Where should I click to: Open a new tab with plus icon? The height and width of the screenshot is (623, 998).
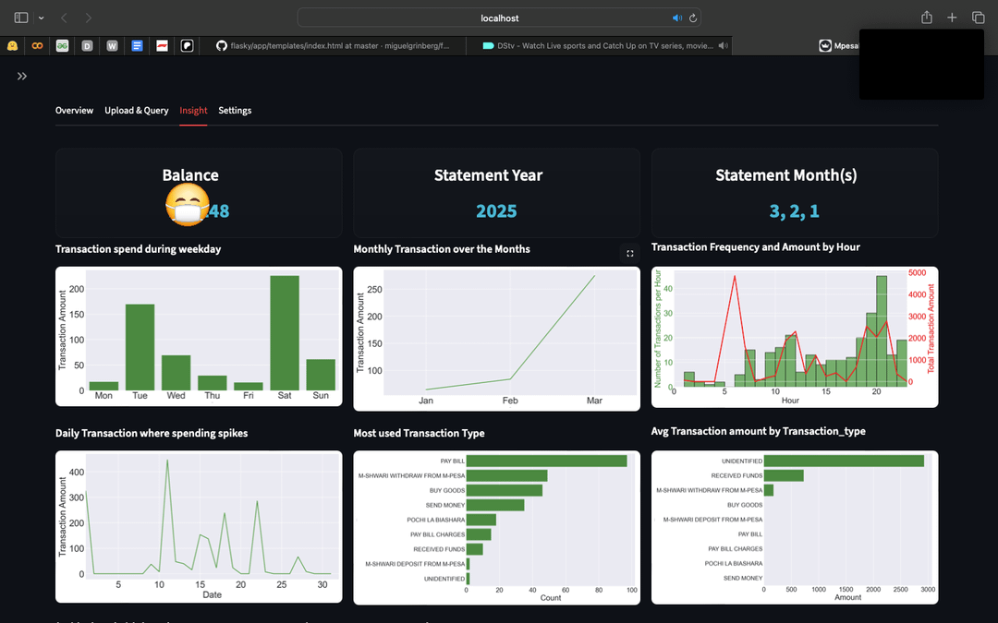click(952, 18)
